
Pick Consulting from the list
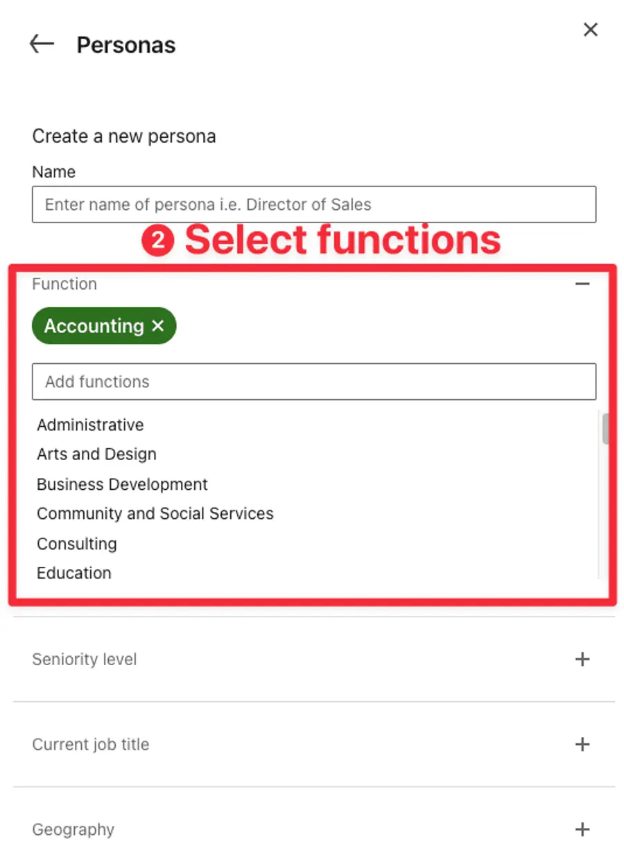click(76, 544)
